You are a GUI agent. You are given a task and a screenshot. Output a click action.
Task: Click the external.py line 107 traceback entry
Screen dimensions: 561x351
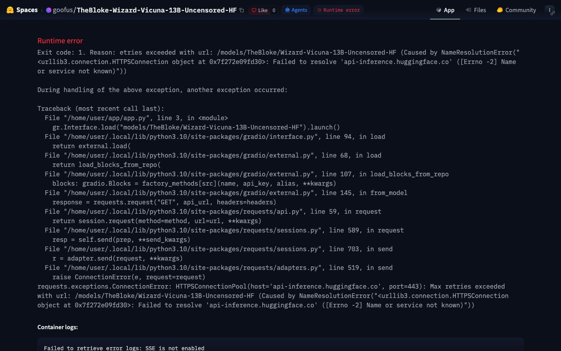click(x=247, y=174)
